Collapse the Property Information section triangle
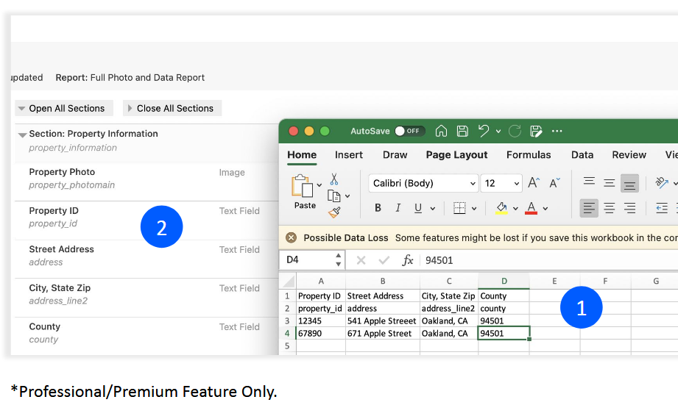The width and height of the screenshot is (678, 419). pyautogui.click(x=22, y=135)
